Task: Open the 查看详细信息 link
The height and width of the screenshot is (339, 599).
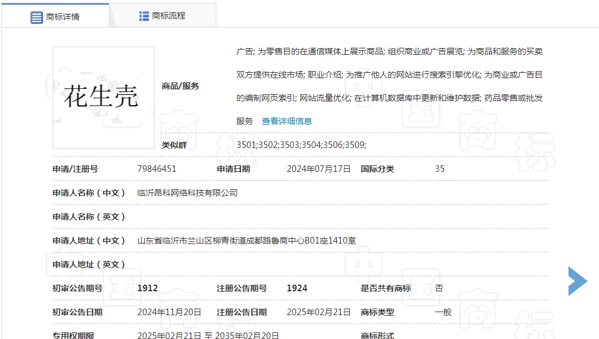Action: click(x=286, y=121)
